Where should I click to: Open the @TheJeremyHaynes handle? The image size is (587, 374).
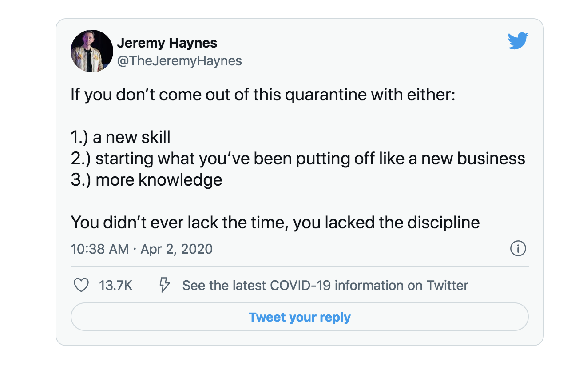click(179, 61)
